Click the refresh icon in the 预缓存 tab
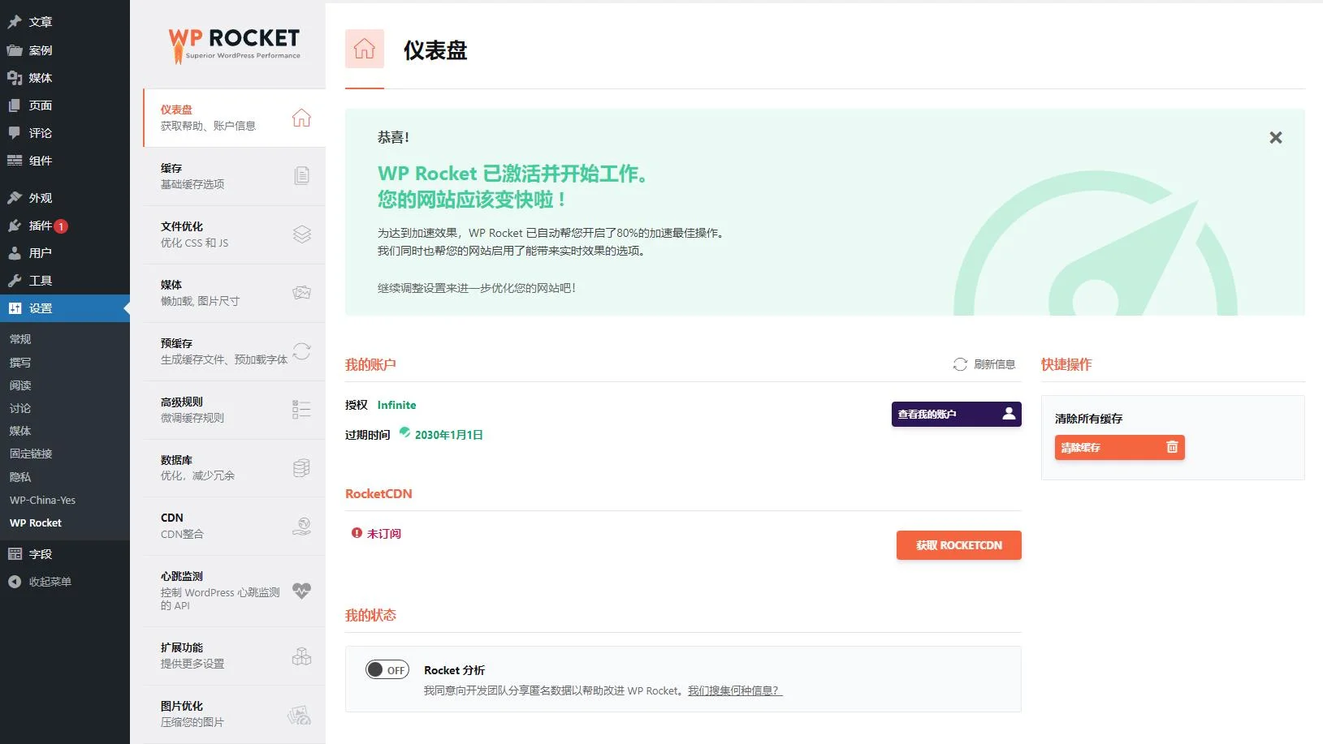 (301, 351)
